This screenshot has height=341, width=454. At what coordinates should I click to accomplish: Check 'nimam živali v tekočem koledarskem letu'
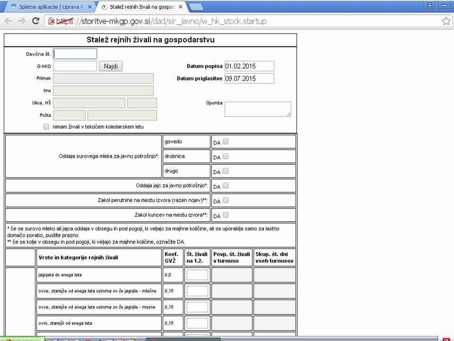(46, 127)
